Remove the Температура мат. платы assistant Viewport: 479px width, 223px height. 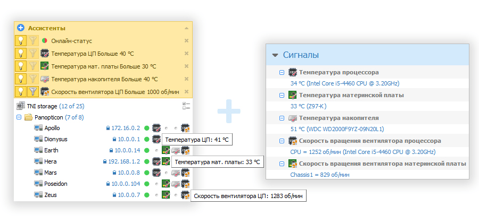click(186, 66)
